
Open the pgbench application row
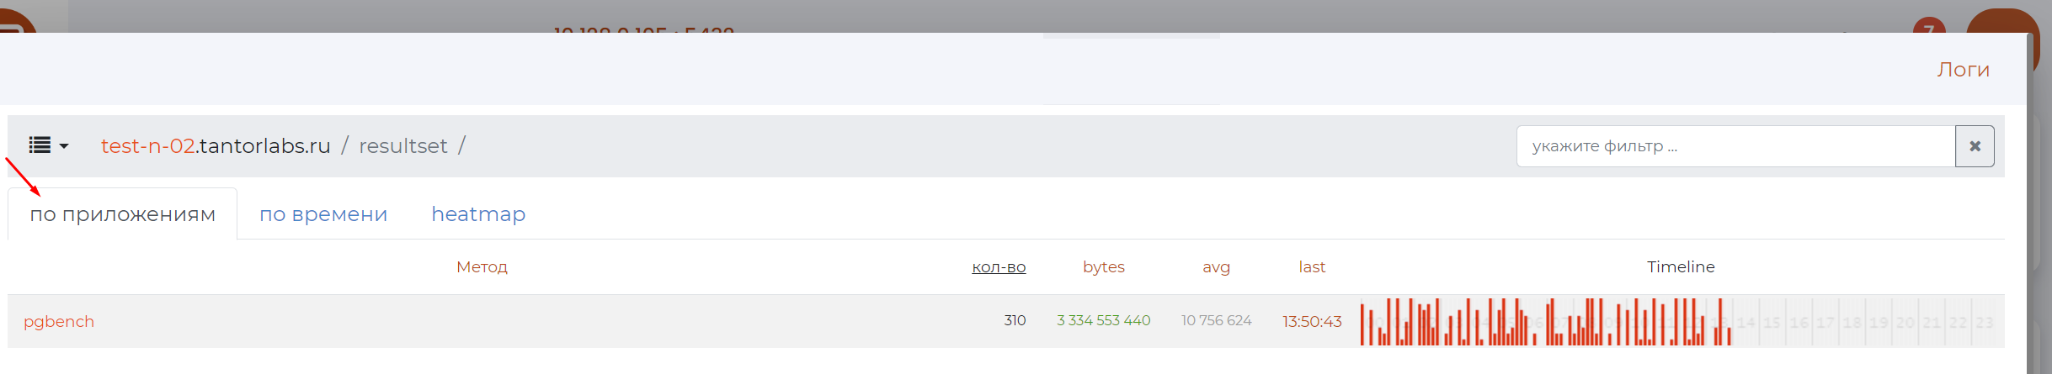pos(59,322)
